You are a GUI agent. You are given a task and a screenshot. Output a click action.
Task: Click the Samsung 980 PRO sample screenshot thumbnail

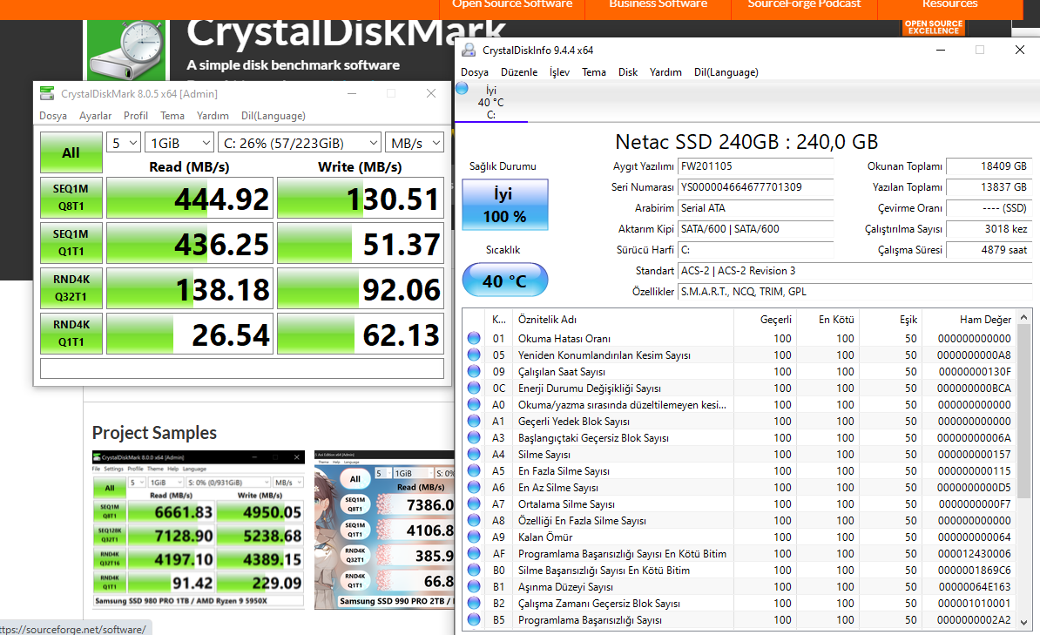click(x=199, y=530)
